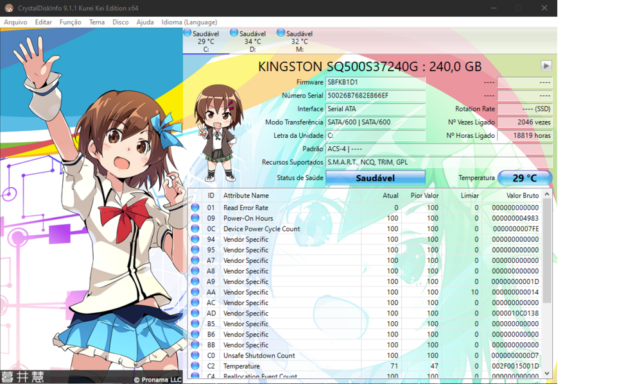Open the Idioma (Language) menu

point(189,22)
